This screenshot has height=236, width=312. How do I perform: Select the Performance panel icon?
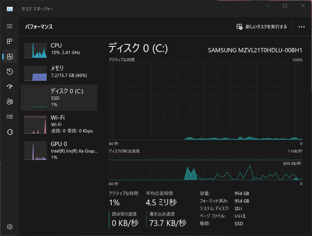10,56
